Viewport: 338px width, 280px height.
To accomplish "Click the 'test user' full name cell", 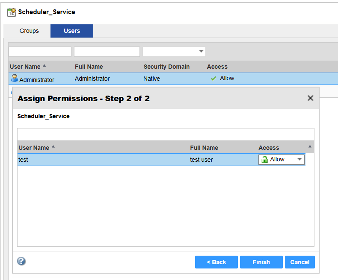I will pyautogui.click(x=201, y=160).
